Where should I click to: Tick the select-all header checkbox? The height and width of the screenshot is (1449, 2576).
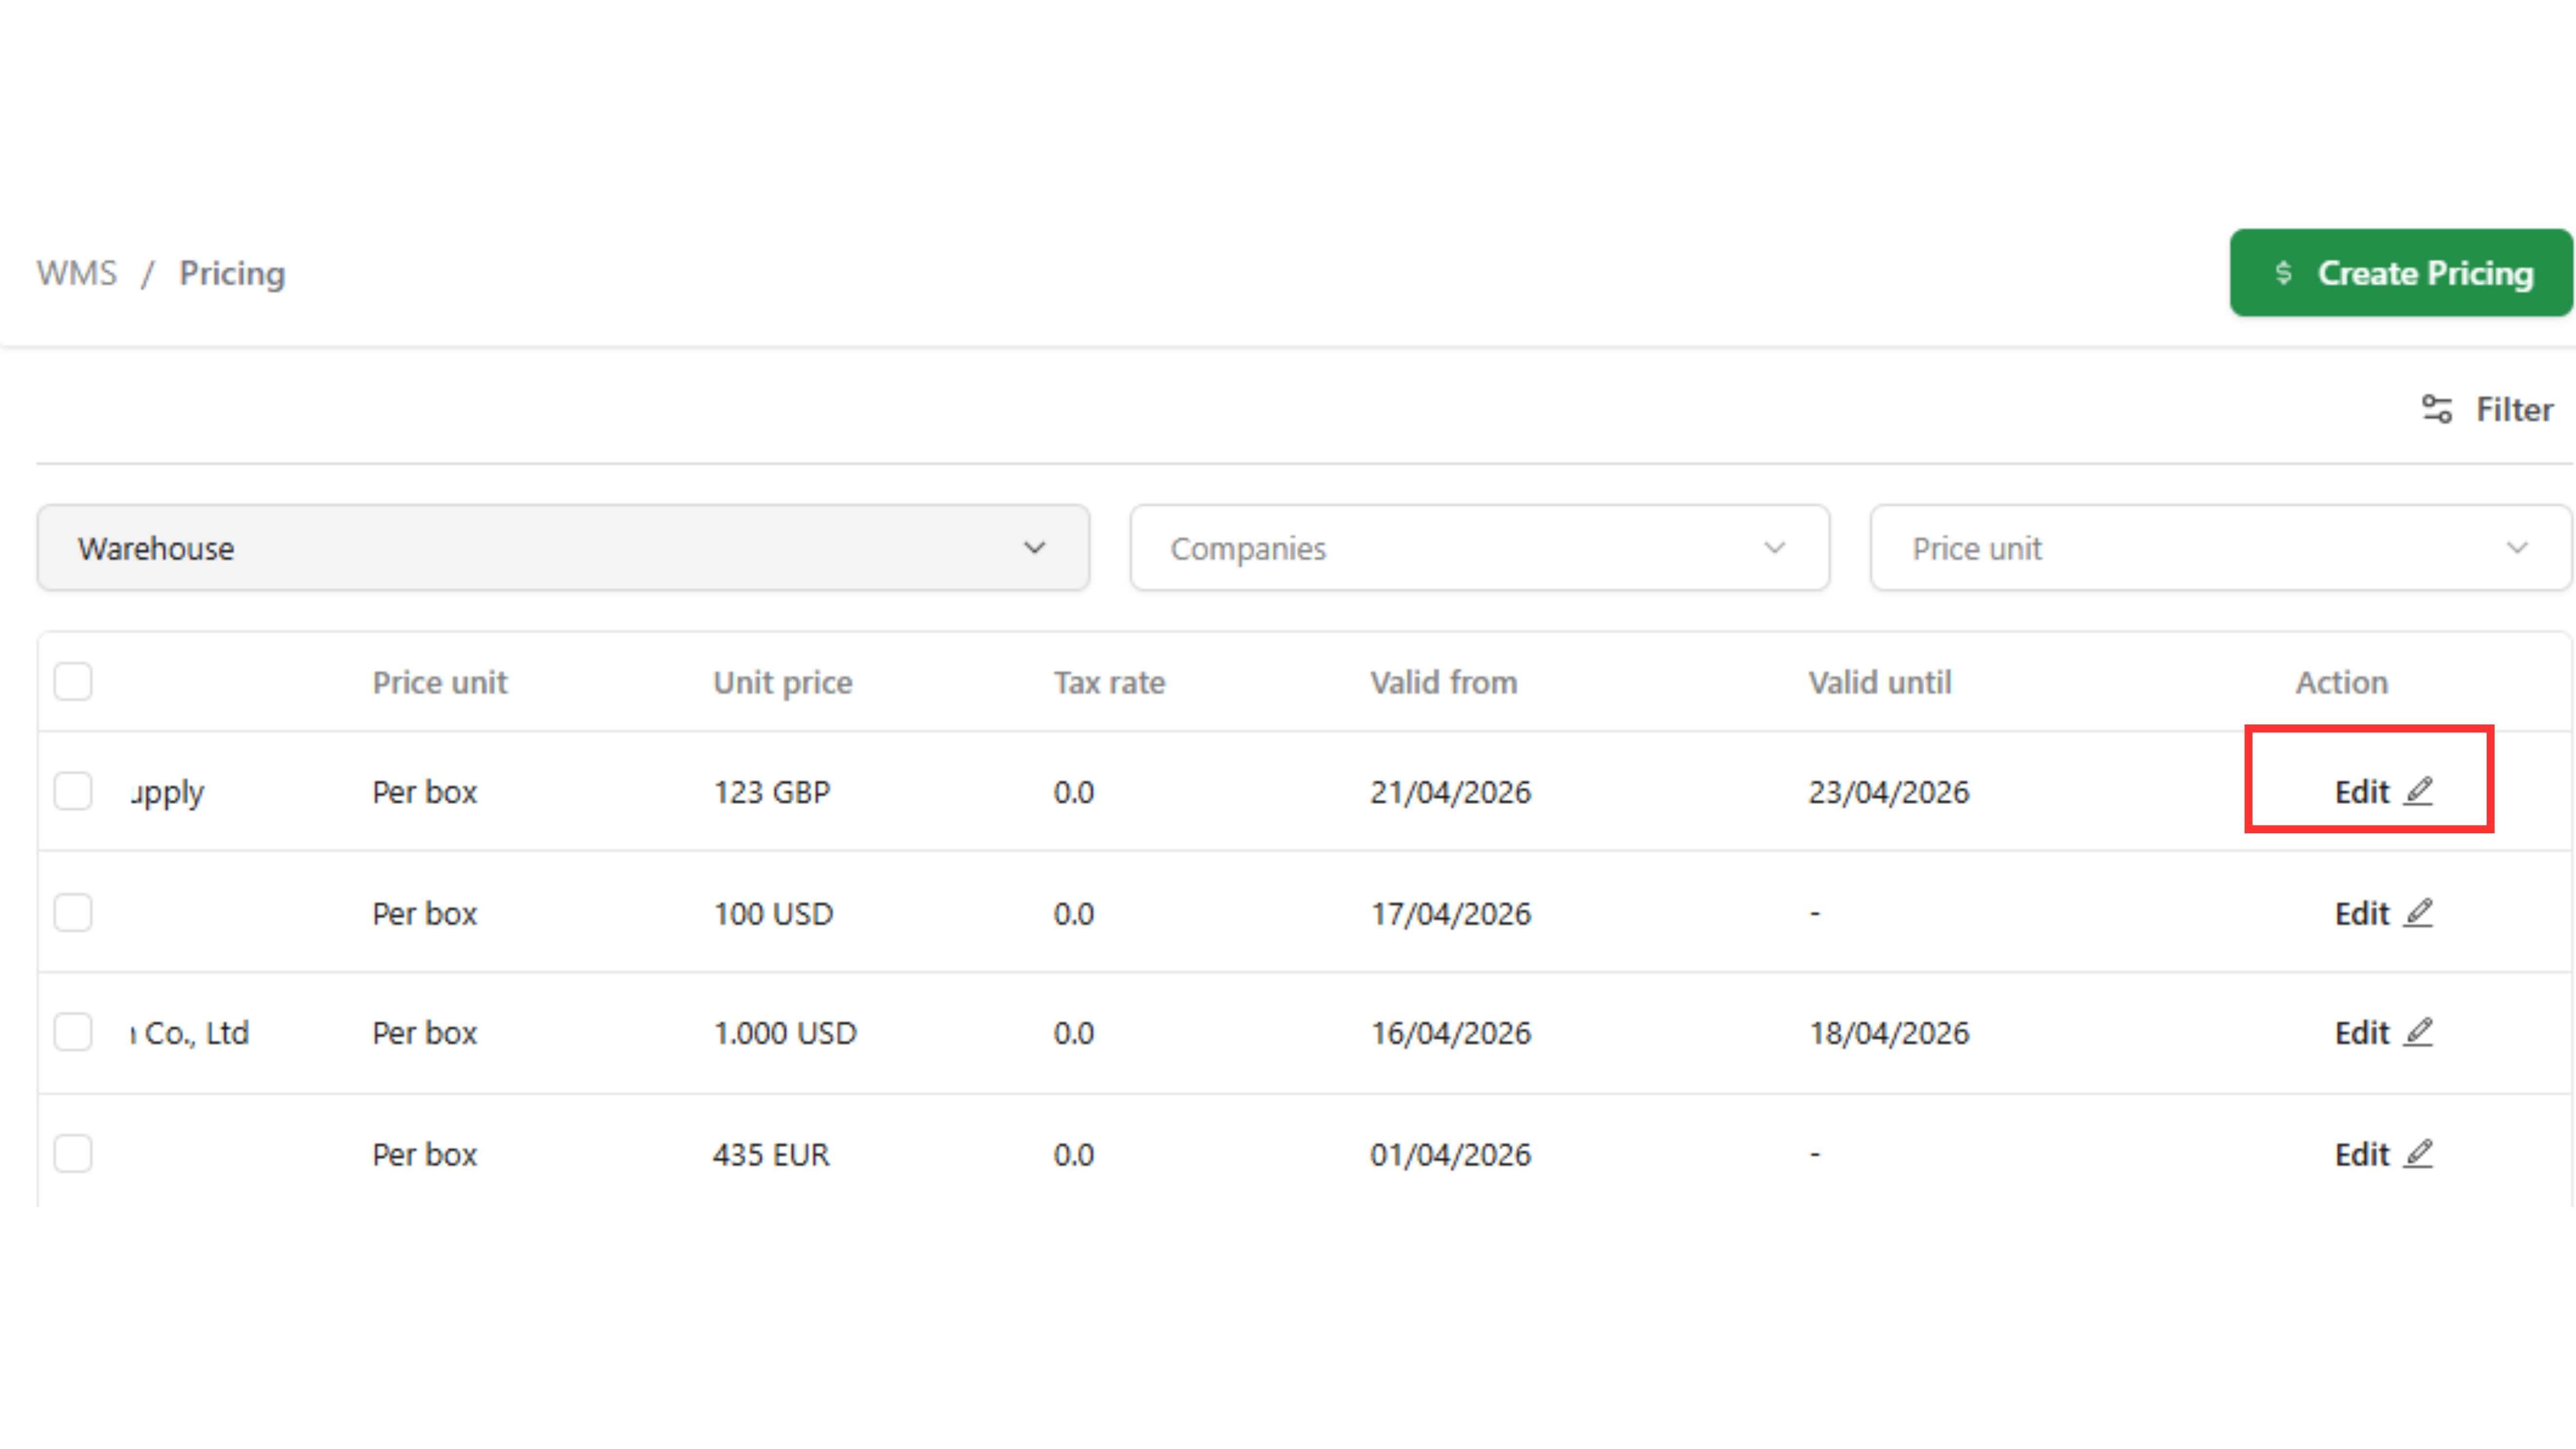73,682
